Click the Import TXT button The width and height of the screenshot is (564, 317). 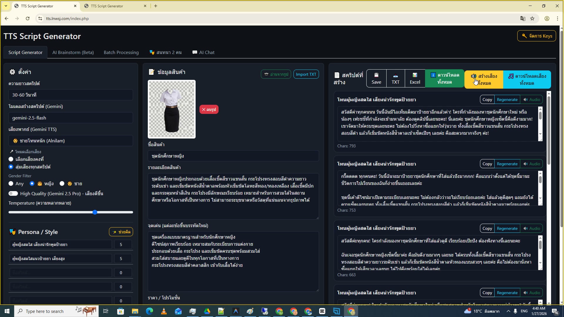(x=306, y=74)
